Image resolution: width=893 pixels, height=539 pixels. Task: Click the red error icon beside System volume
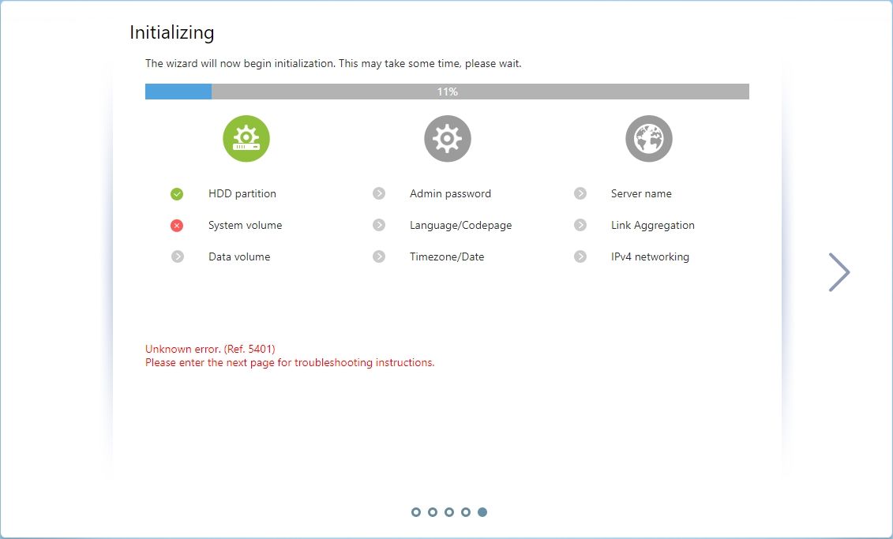pos(177,225)
